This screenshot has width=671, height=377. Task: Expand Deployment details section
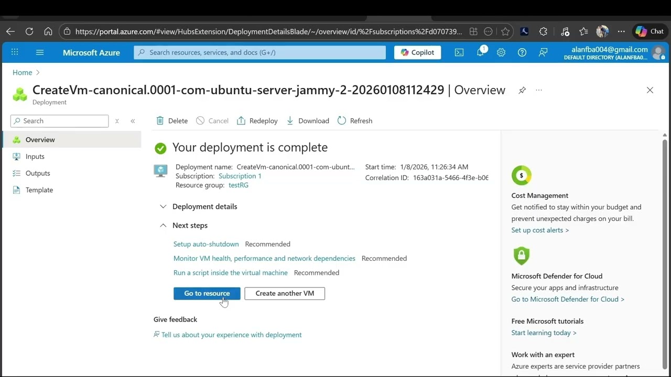coord(199,206)
